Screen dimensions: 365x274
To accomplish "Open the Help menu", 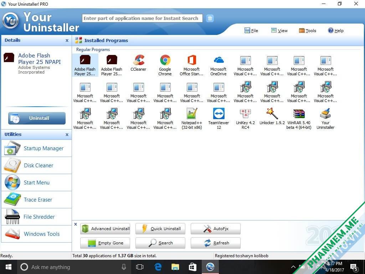I will coord(336,31).
